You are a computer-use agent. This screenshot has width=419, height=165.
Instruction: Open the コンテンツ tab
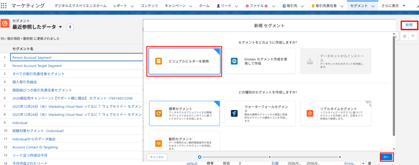pyautogui.click(x=149, y=6)
